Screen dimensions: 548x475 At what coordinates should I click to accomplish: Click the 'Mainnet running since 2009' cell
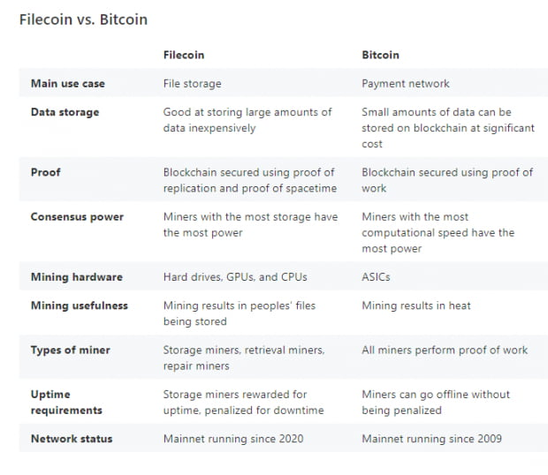click(x=431, y=439)
